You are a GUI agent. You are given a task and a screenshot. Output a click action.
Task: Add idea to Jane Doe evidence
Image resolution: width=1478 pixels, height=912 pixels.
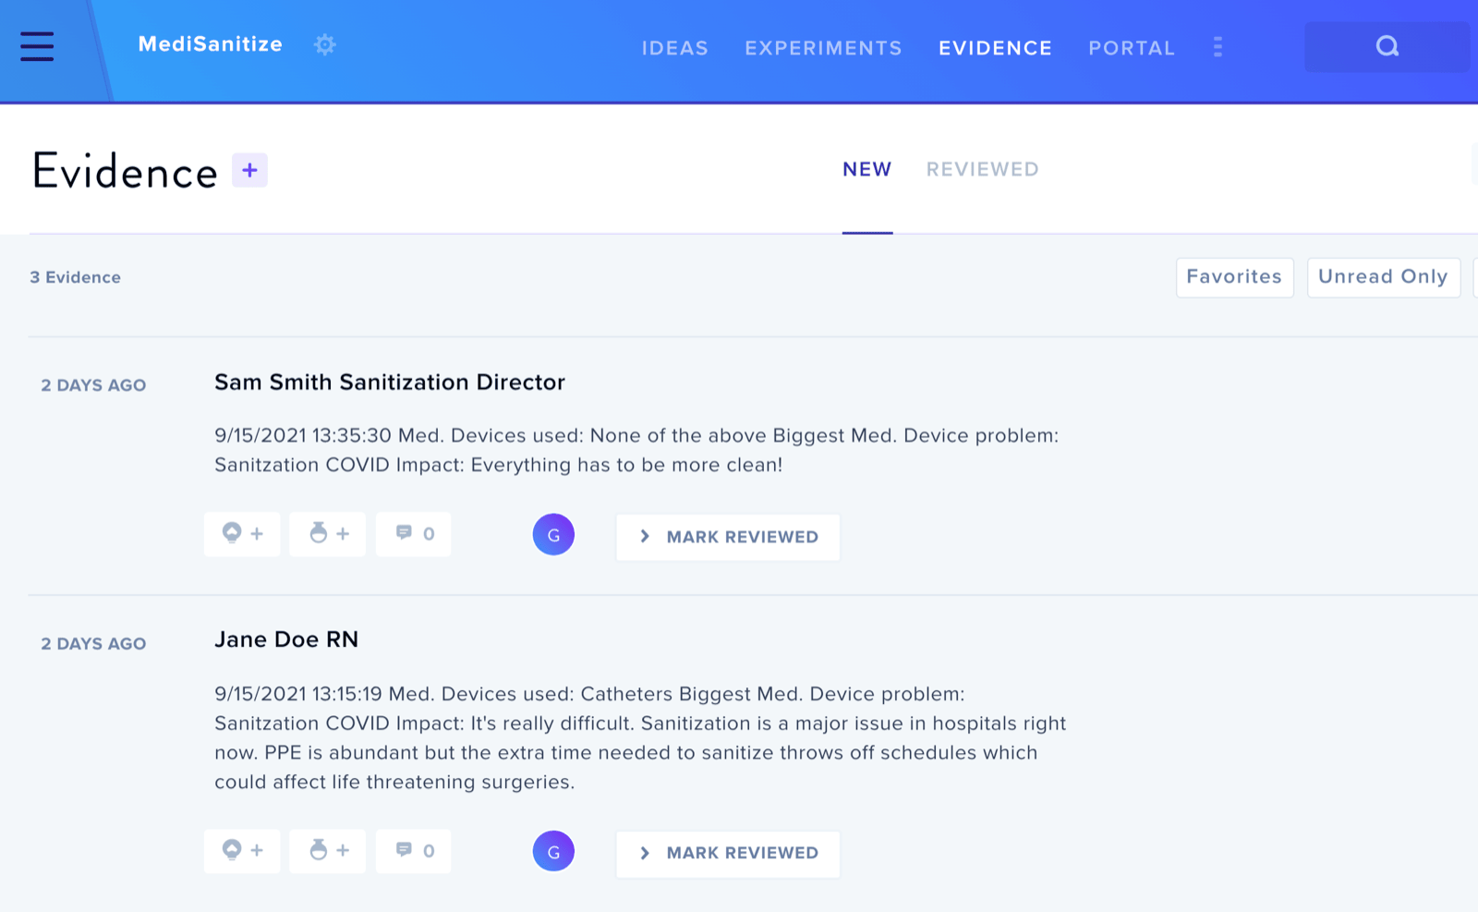[x=242, y=851]
